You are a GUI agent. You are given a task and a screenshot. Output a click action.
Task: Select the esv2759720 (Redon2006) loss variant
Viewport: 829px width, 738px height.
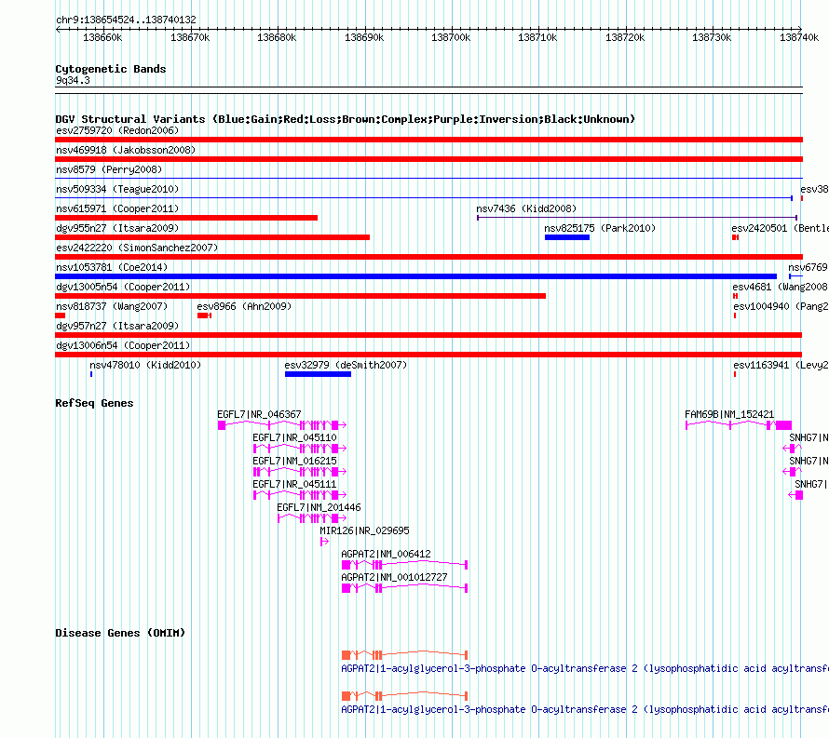point(428,140)
